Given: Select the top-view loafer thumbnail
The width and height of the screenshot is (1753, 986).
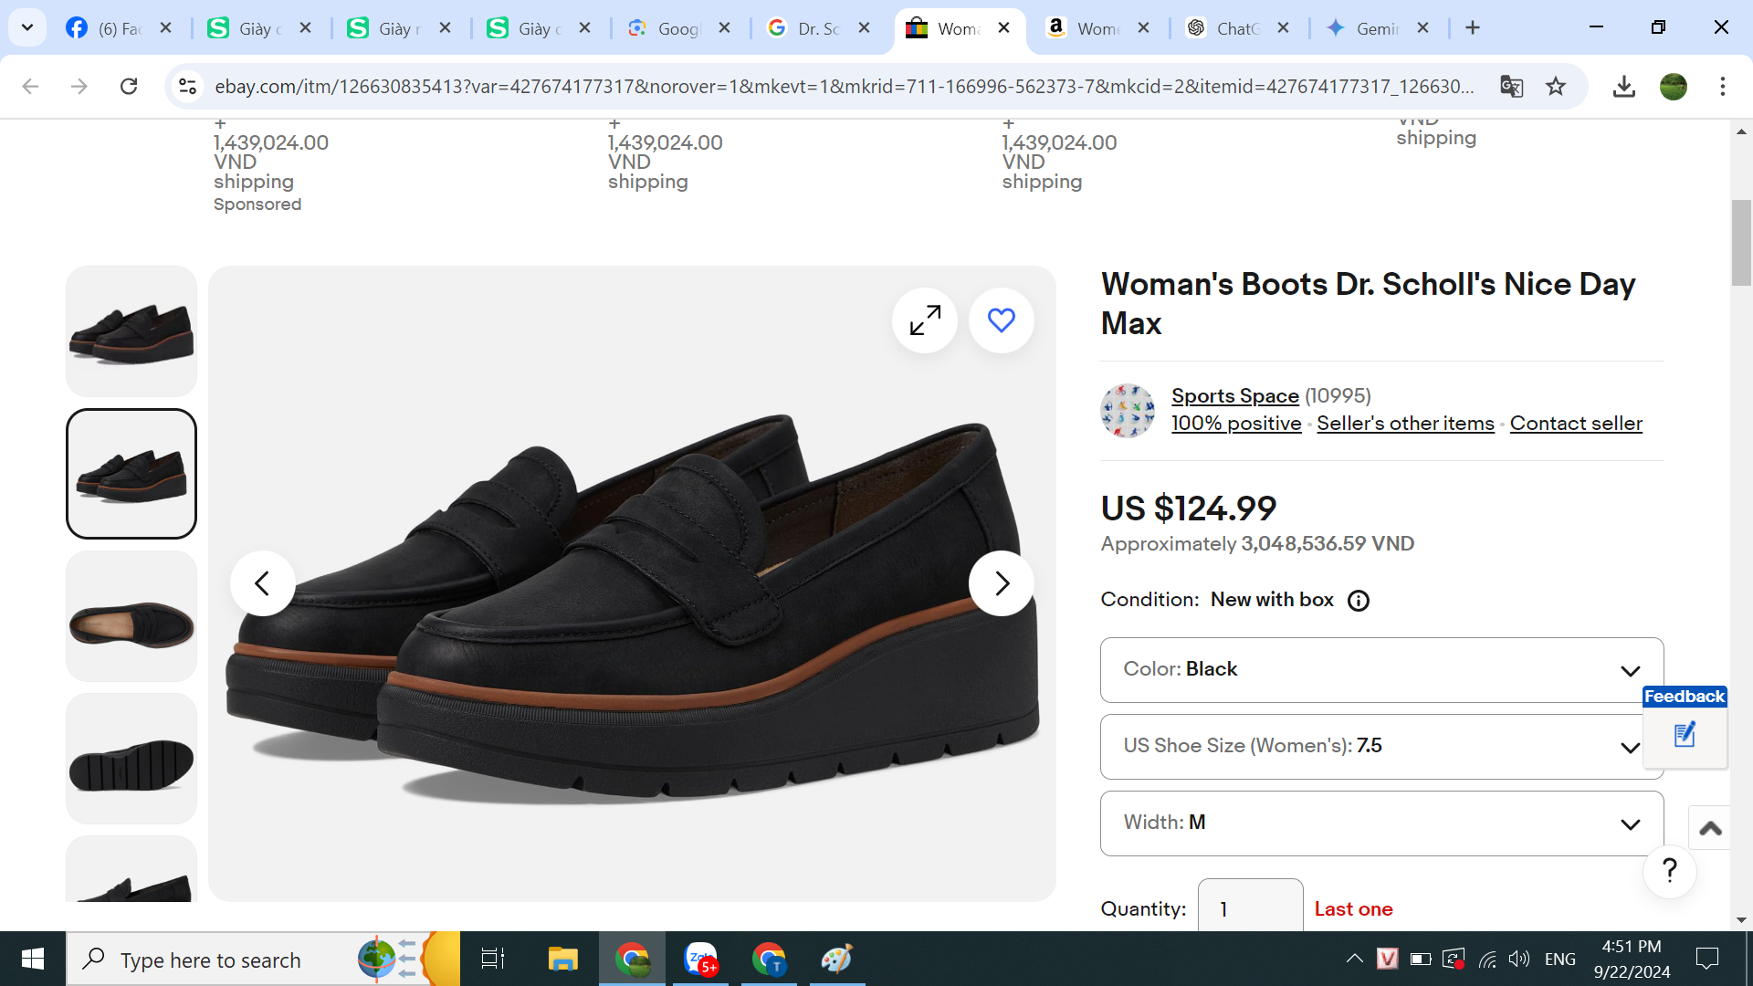Looking at the screenshot, I should 131,617.
